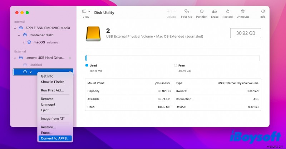The height and width of the screenshot is (149, 286).
Task: Collapse Container disk1 with its chevron
Action: (19, 36)
